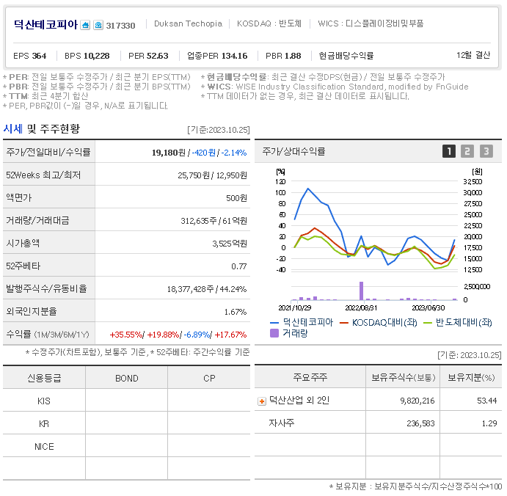
Task: Select the KIS credit rating row
Action: click(x=126, y=401)
